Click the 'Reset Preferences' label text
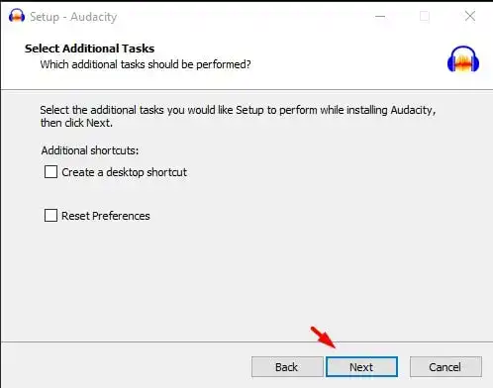Image resolution: width=493 pixels, height=388 pixels. (x=106, y=216)
